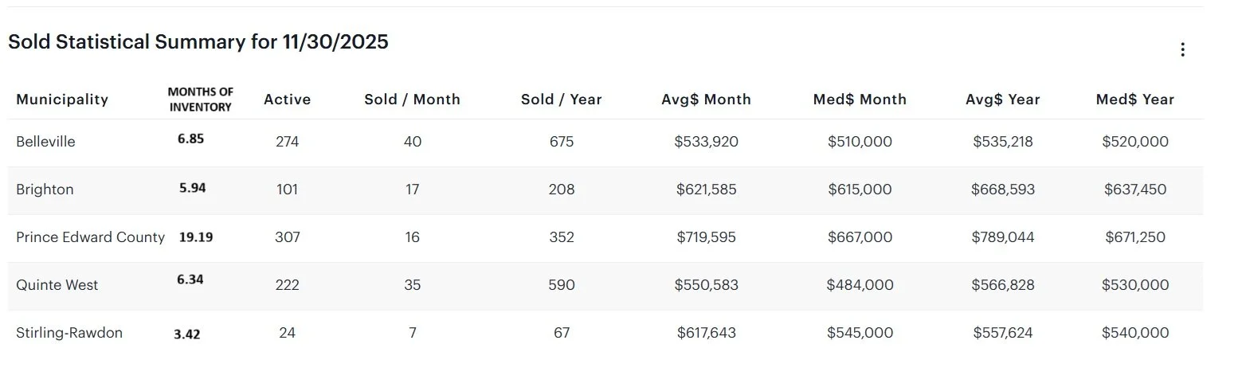Click Quinte West's $484,000 median month cell
This screenshot has width=1238, height=391.
[860, 285]
